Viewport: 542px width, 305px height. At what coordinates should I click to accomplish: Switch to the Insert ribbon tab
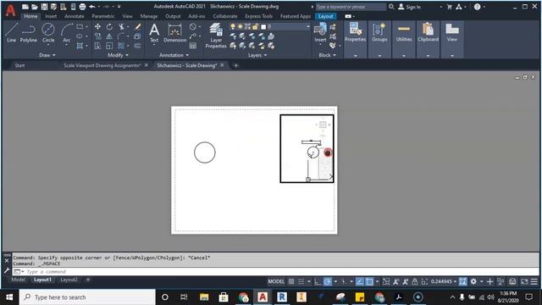coord(51,16)
